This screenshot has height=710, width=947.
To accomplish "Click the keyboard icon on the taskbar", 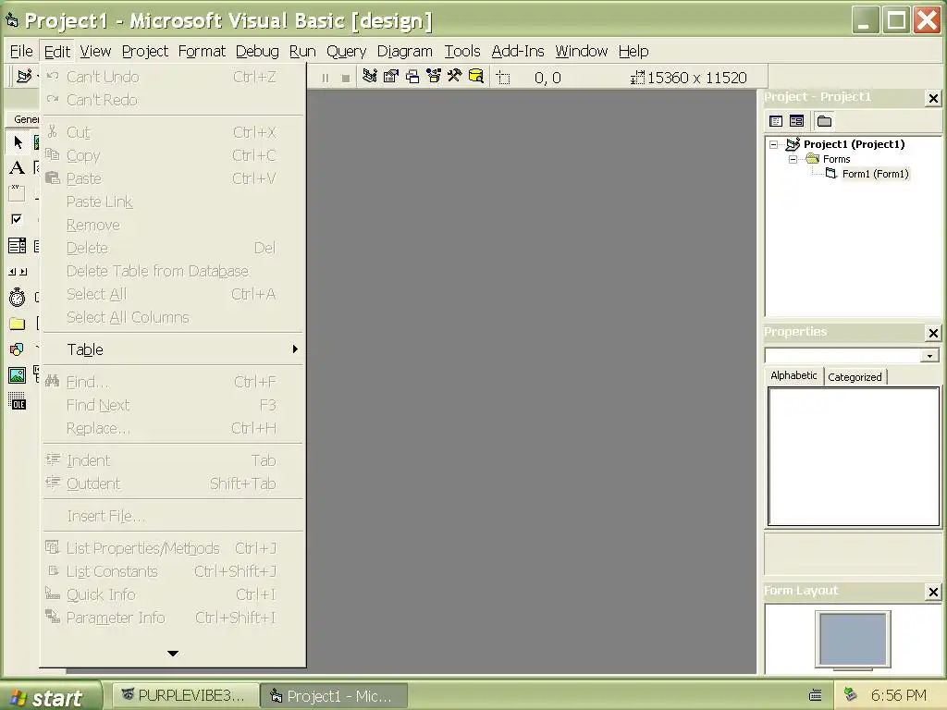I will [816, 695].
